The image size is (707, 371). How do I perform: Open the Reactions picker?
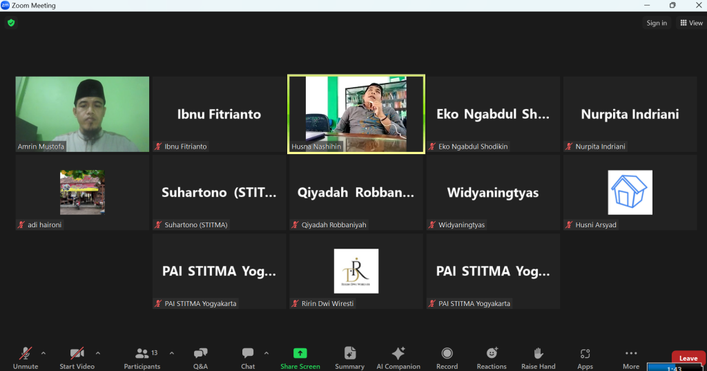coord(492,357)
